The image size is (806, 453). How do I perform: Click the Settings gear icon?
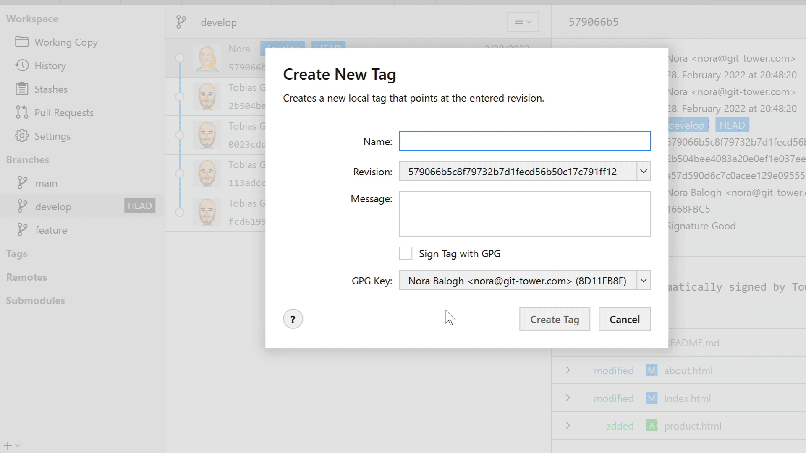pos(22,136)
